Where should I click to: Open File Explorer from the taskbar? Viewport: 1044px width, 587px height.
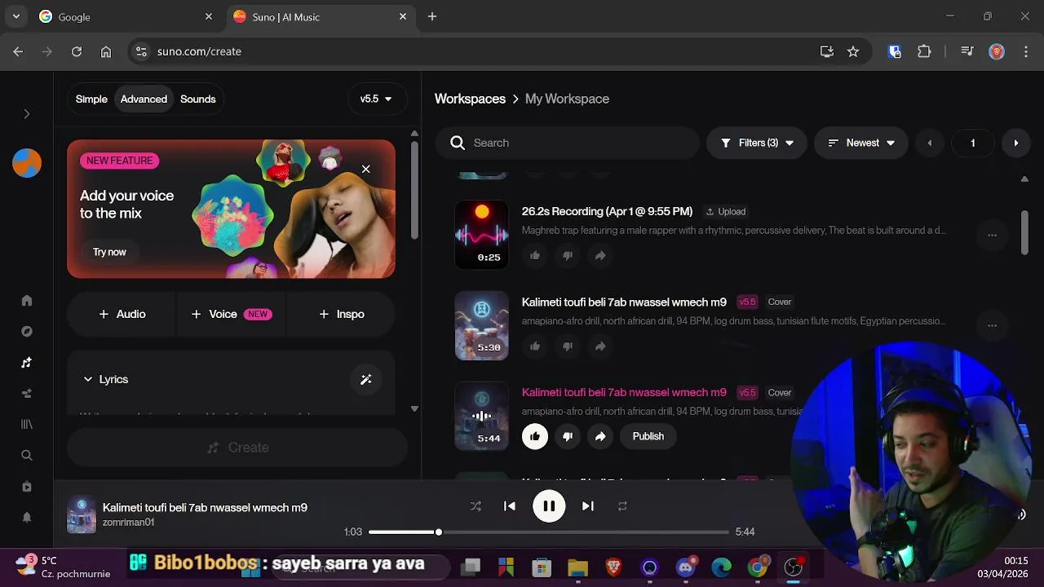[577, 567]
